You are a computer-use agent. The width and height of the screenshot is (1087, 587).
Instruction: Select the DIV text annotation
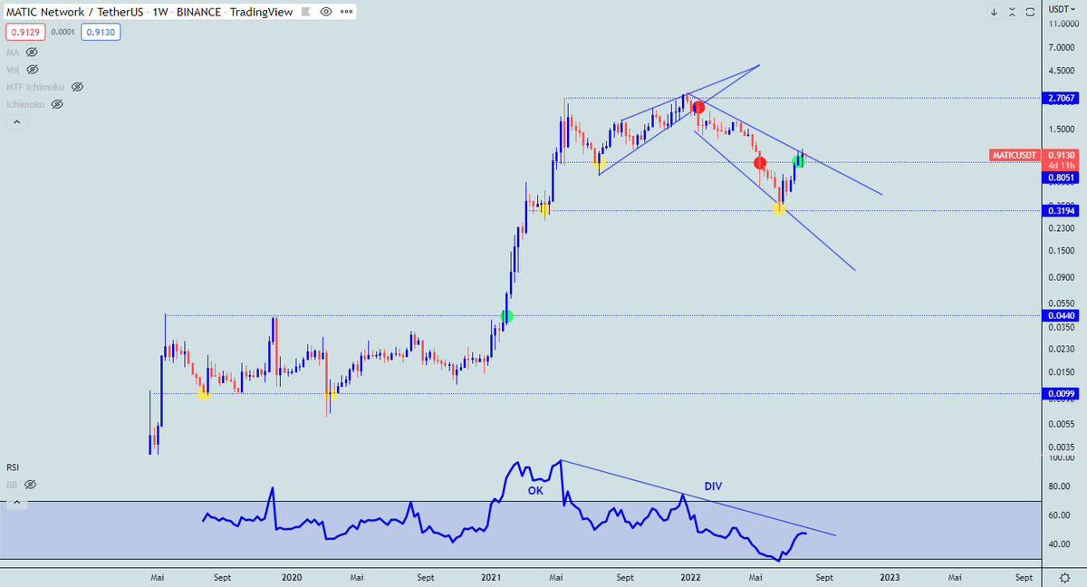coord(713,486)
